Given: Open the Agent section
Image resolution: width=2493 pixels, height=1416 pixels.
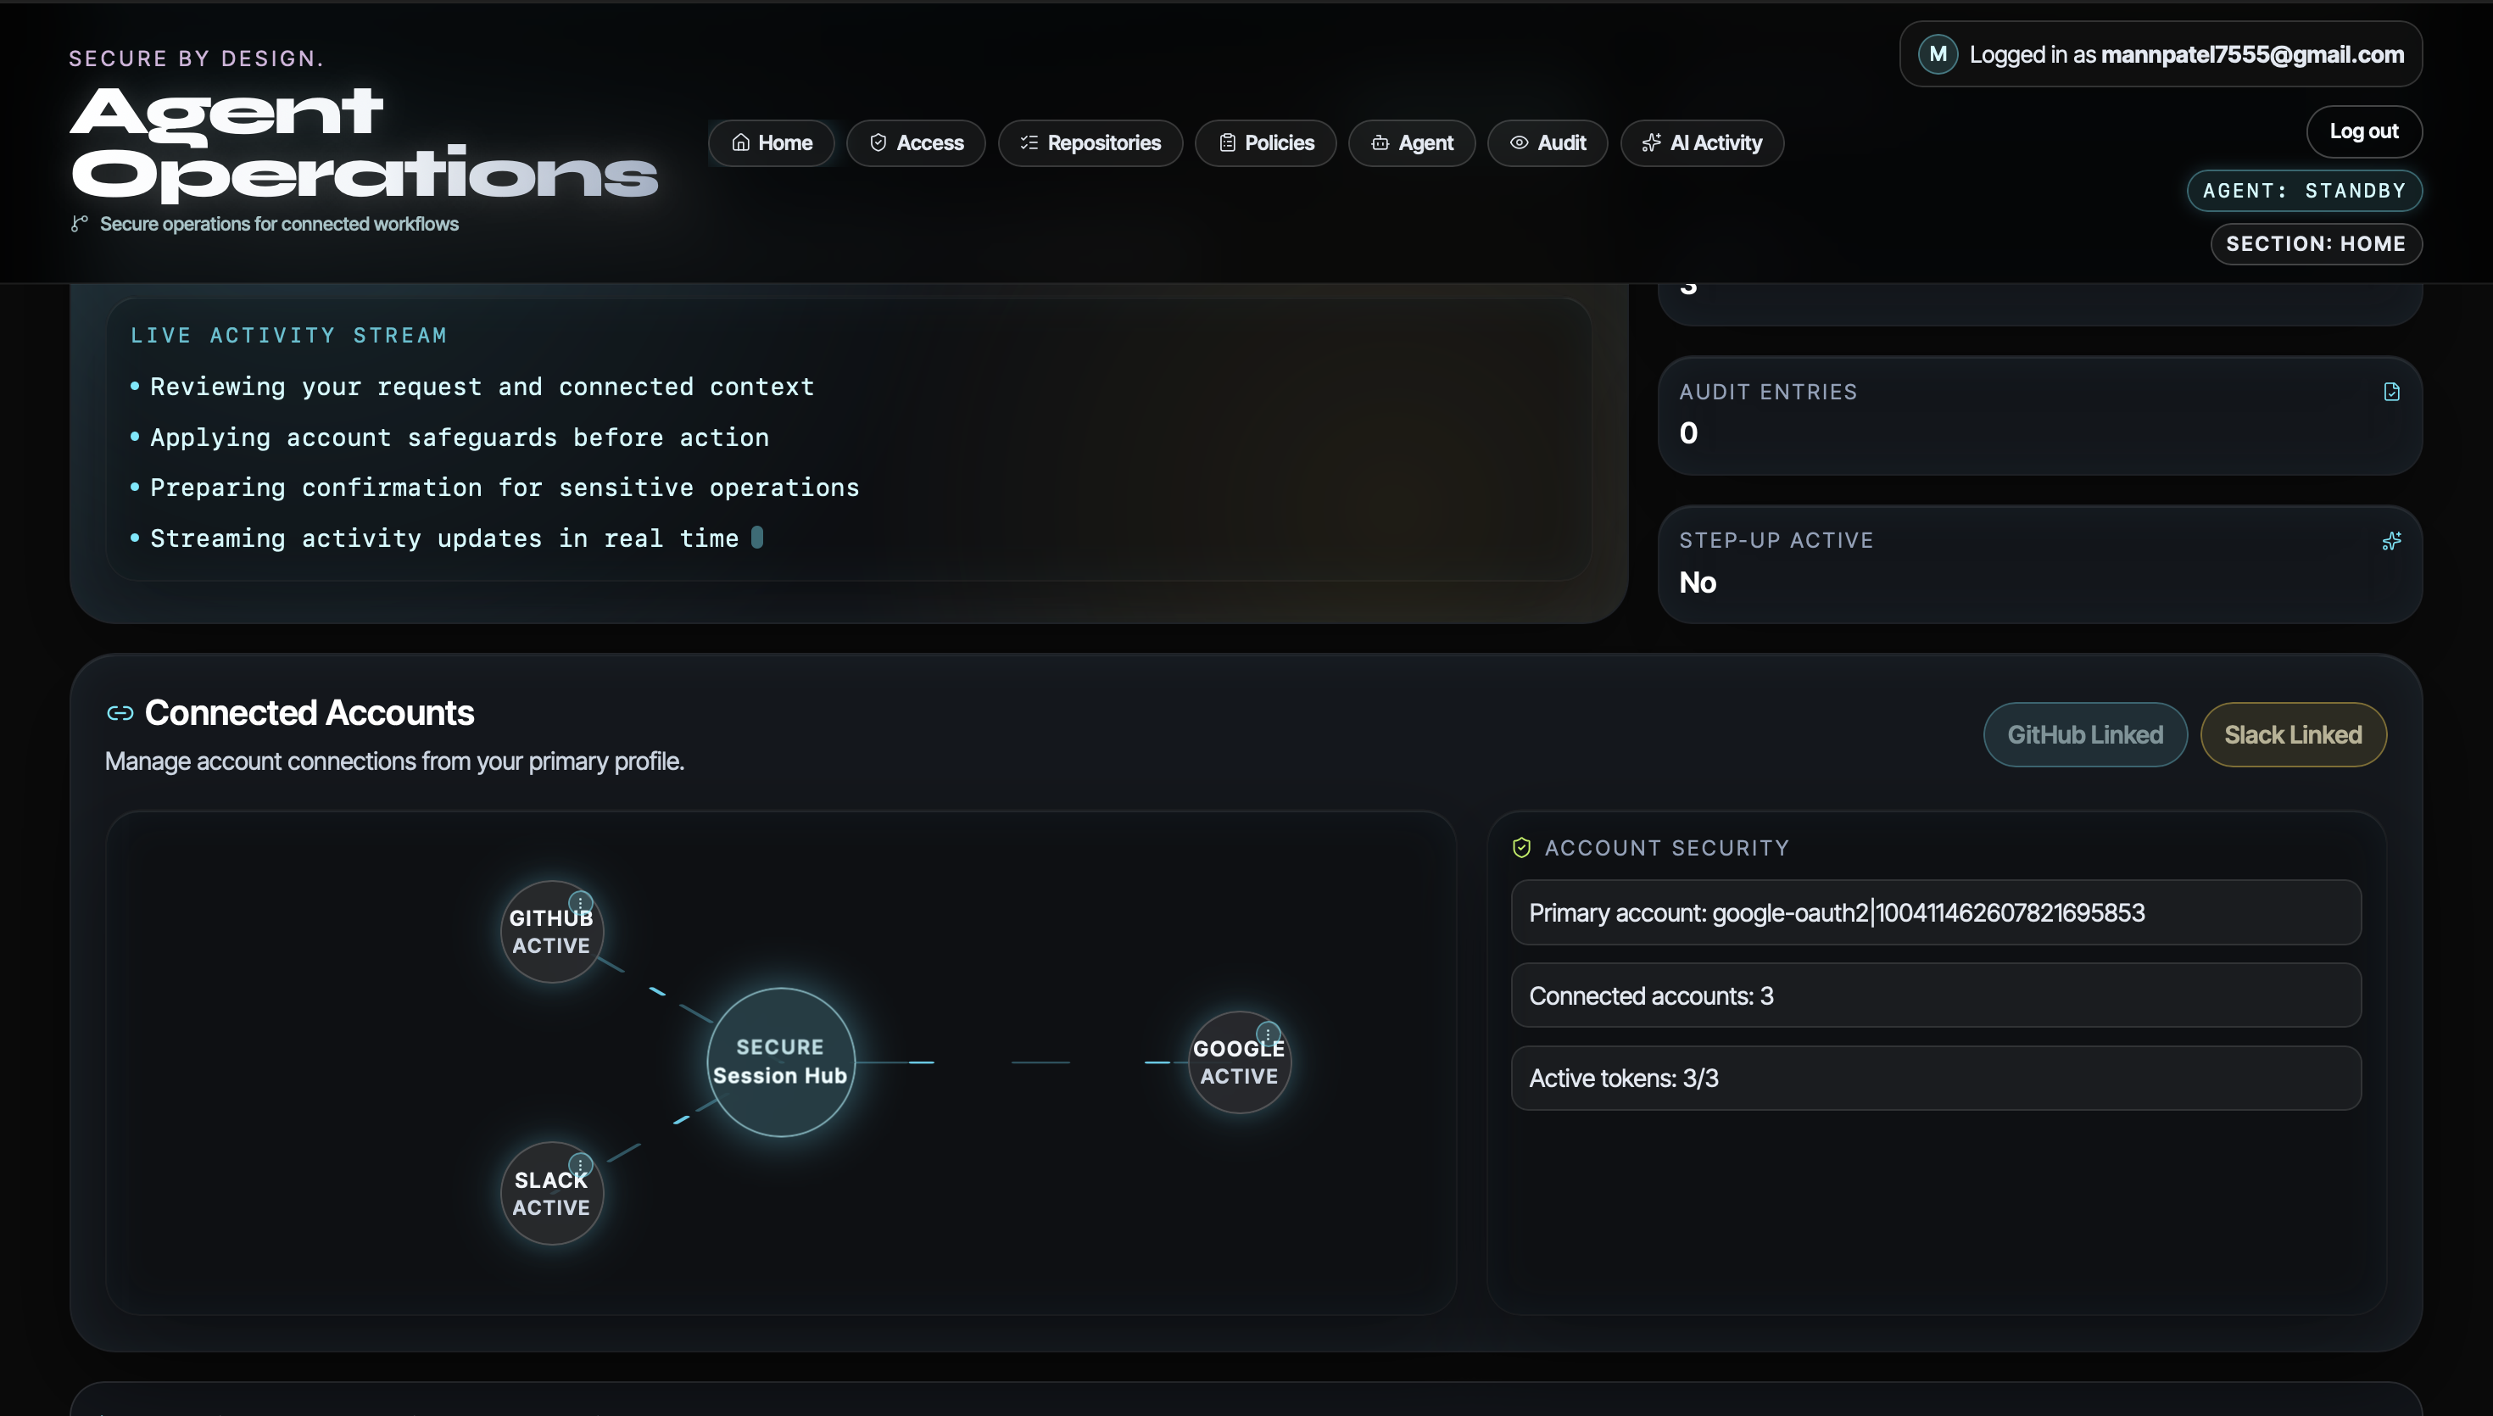Looking at the screenshot, I should click(x=1411, y=143).
